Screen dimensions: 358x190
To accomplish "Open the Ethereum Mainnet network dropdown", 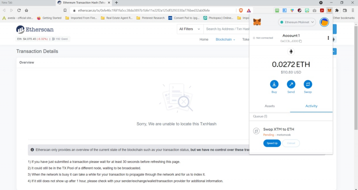I will 297,22.
